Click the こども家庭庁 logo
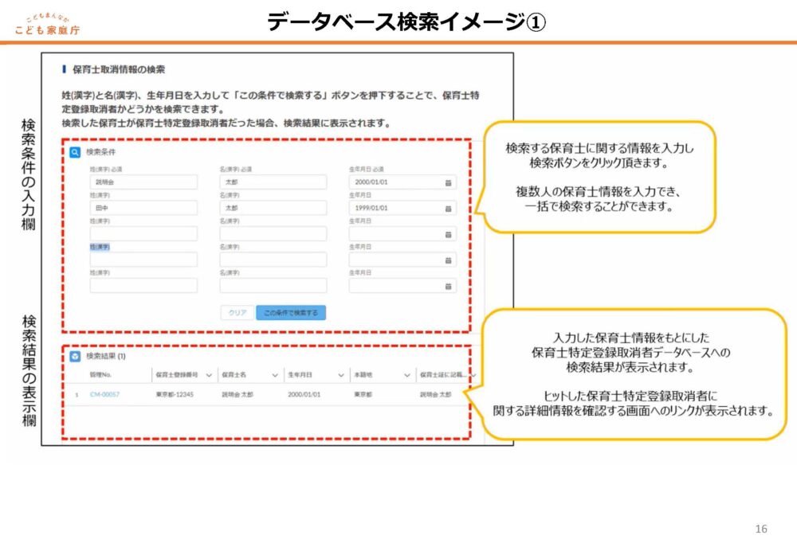The image size is (797, 551). click(46, 25)
